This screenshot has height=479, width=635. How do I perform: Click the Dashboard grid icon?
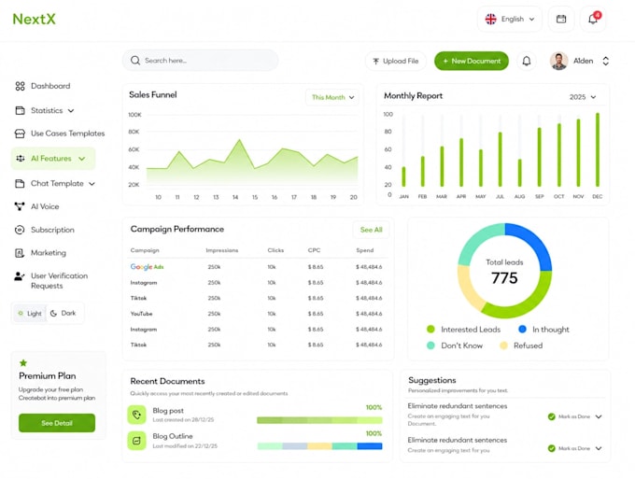click(x=20, y=86)
